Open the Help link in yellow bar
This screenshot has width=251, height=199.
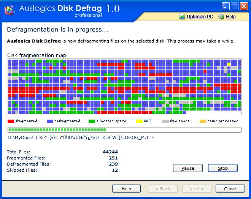pos(231,17)
